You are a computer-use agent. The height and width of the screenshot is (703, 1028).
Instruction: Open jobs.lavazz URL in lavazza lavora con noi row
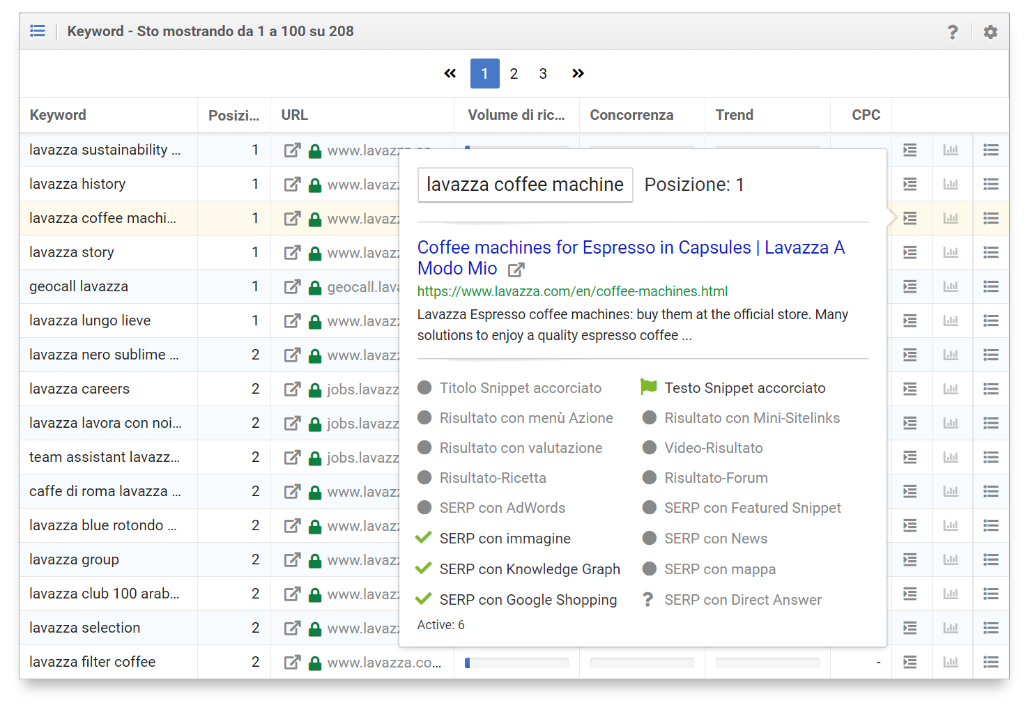[x=363, y=424]
